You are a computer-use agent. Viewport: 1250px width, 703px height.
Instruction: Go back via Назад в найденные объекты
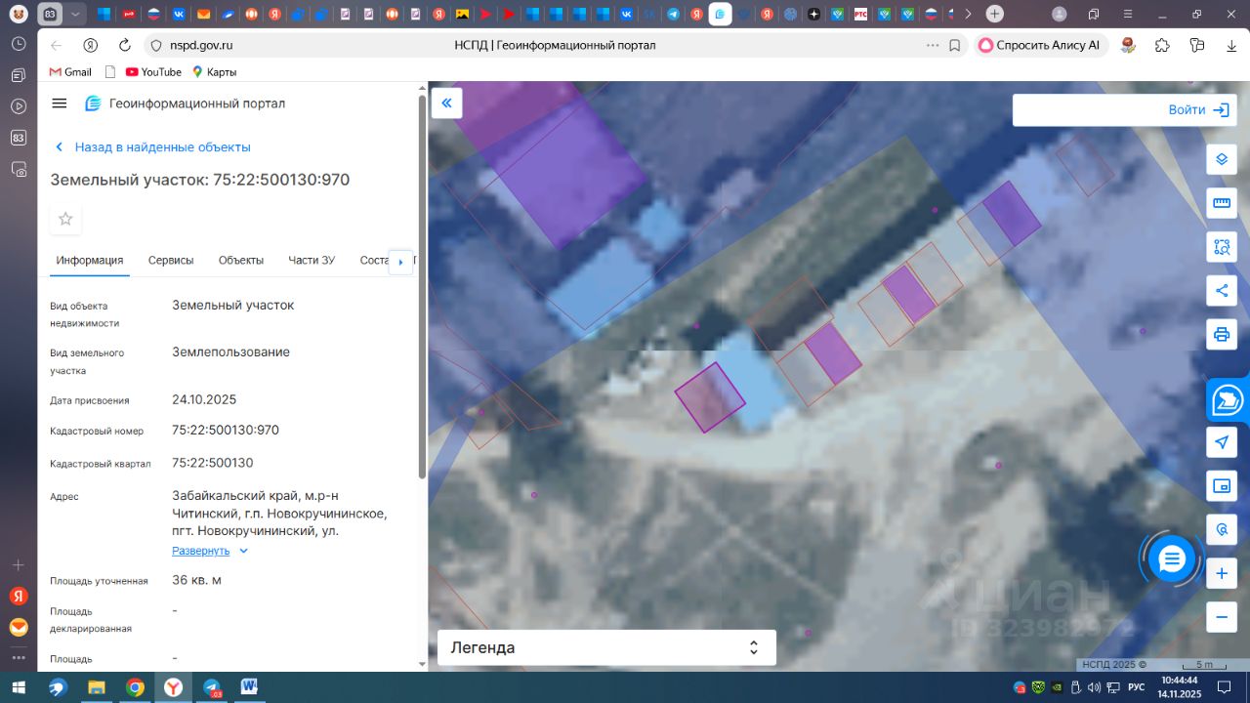pos(152,147)
